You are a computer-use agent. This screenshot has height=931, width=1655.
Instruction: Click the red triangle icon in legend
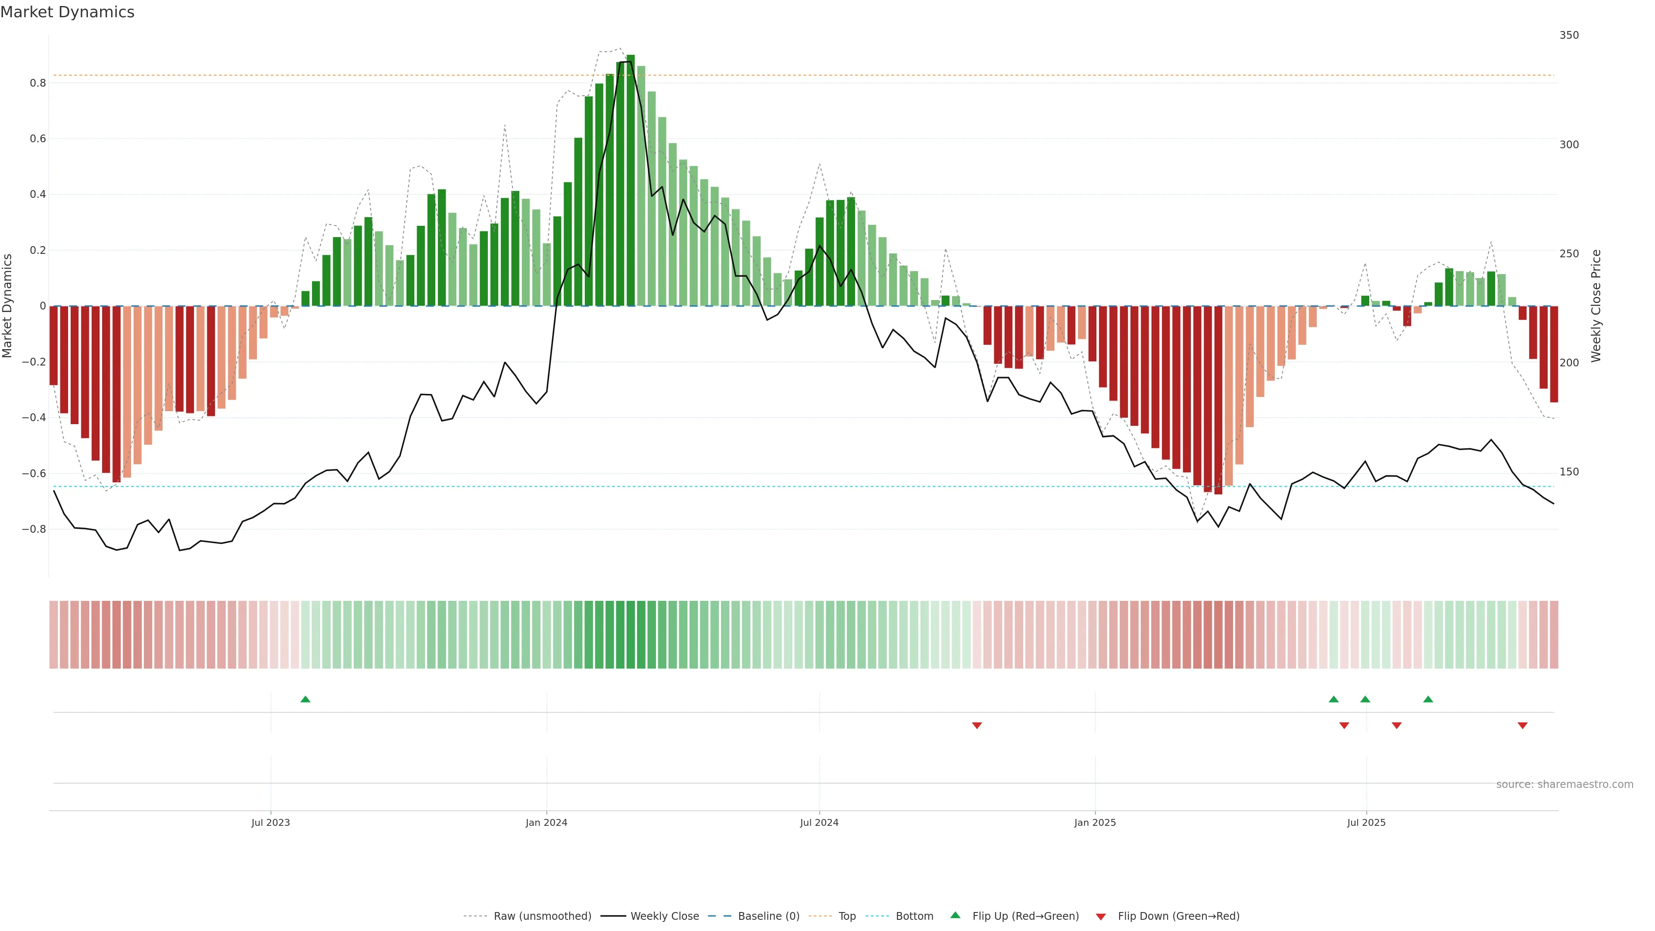1101,917
